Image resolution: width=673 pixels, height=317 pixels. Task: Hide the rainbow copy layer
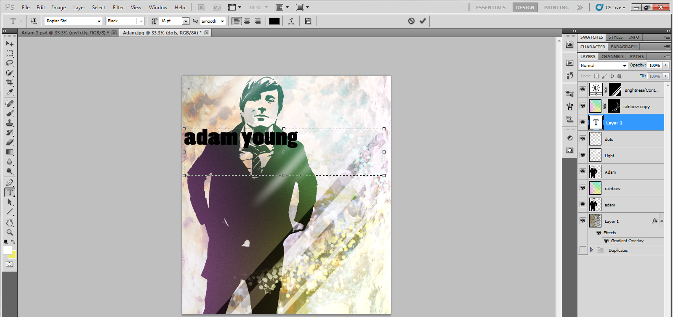583,106
